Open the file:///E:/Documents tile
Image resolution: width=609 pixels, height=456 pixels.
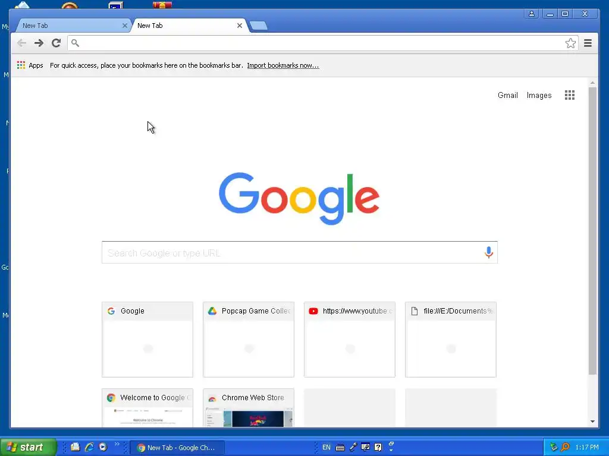[451, 340]
